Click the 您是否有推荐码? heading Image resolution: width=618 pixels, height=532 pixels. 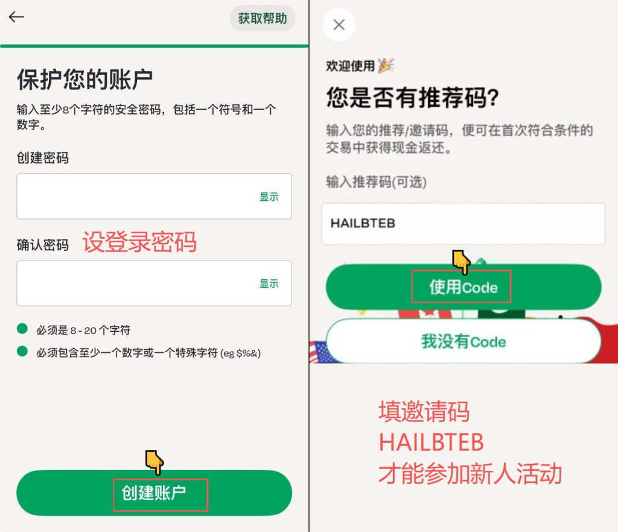pos(413,97)
